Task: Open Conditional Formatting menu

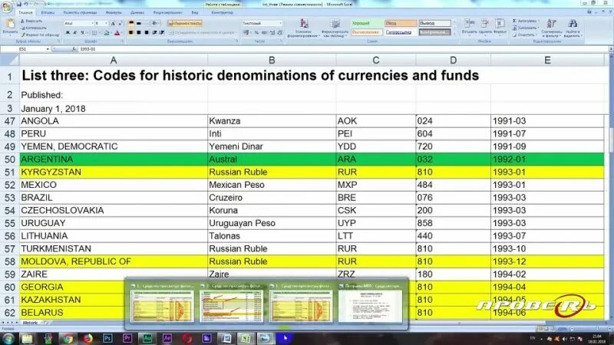Action: [x=303, y=28]
